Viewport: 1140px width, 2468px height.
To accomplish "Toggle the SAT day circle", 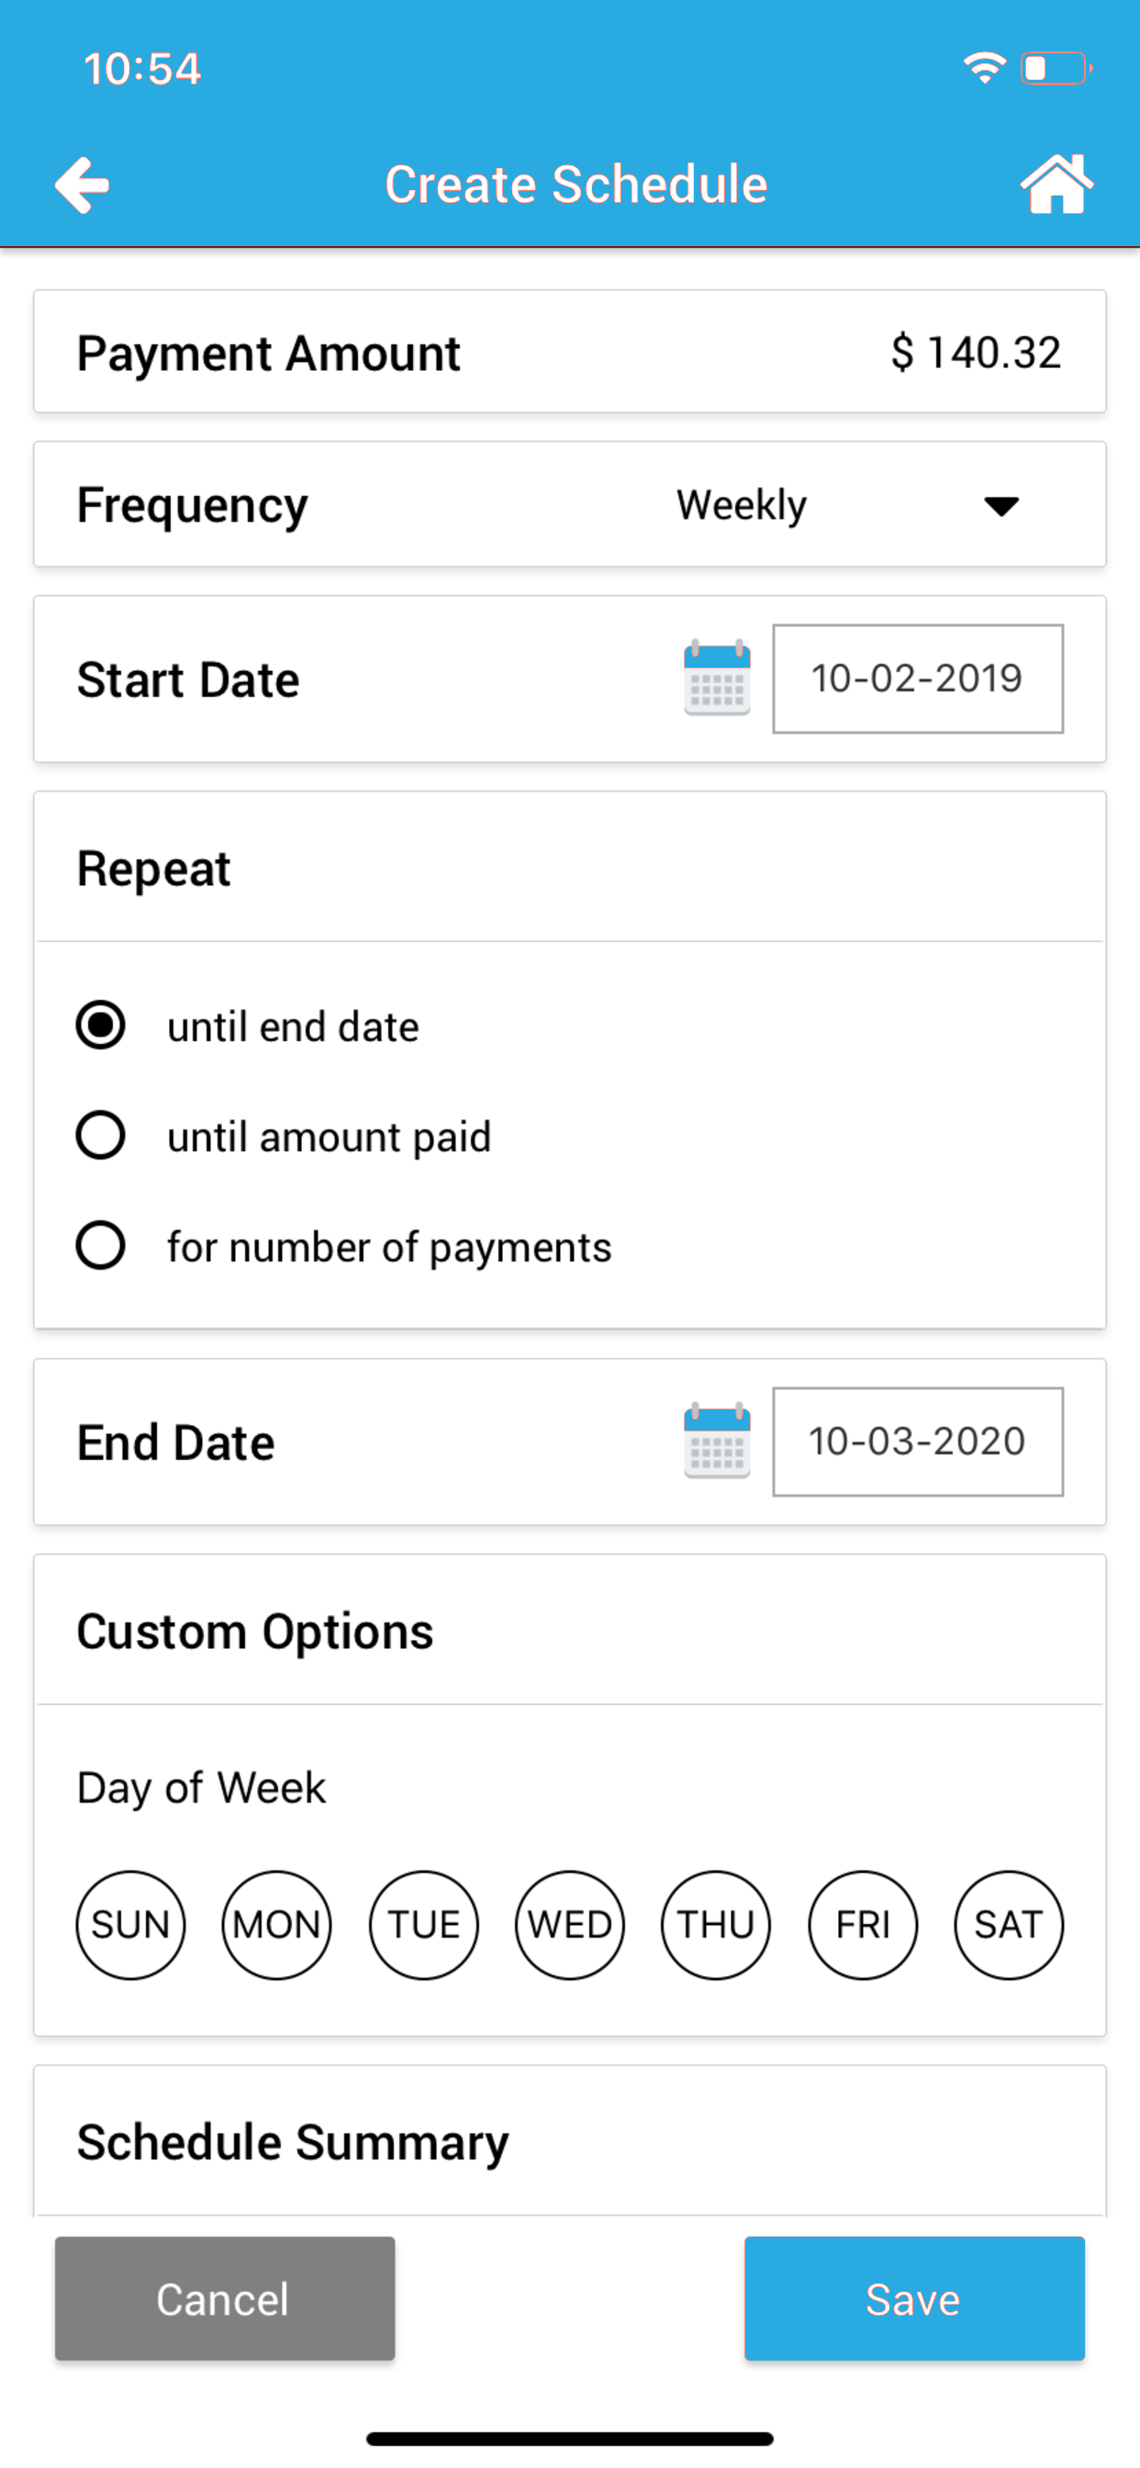I will point(1009,1924).
